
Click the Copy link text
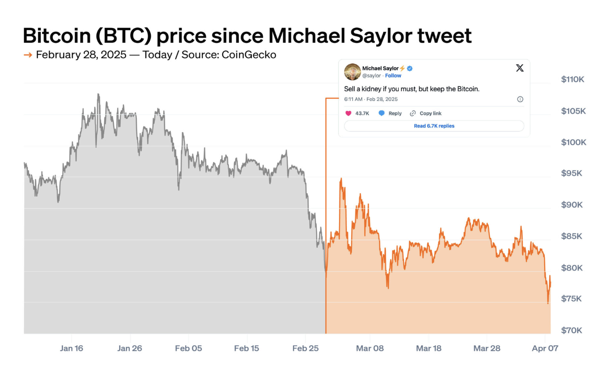430,113
